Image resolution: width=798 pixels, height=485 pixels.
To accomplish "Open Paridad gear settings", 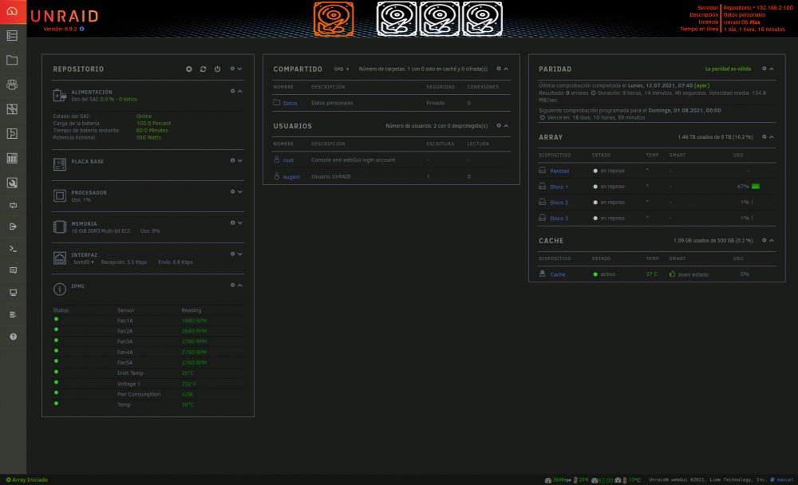I will click(x=764, y=69).
